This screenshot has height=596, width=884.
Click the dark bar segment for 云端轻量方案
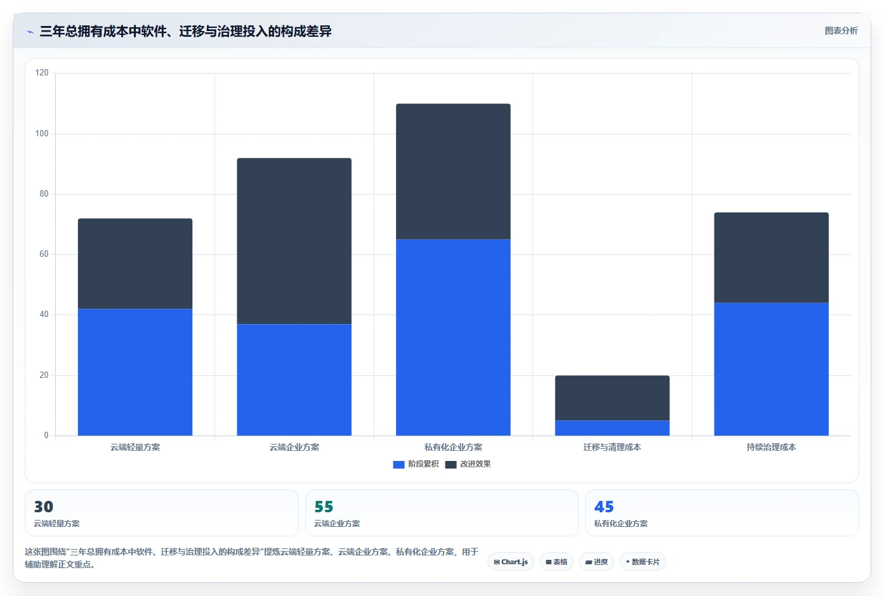click(x=135, y=264)
